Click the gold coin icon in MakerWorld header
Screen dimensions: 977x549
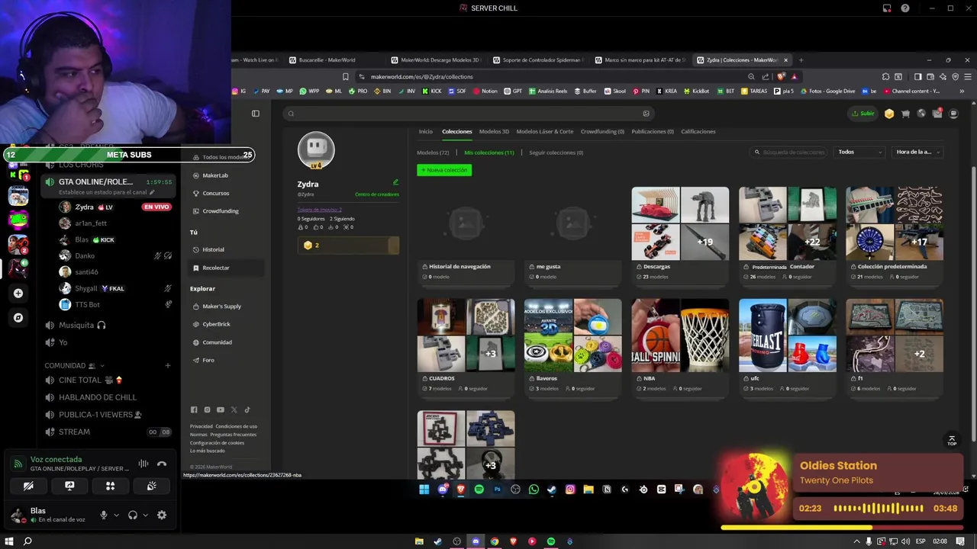pyautogui.click(x=889, y=114)
